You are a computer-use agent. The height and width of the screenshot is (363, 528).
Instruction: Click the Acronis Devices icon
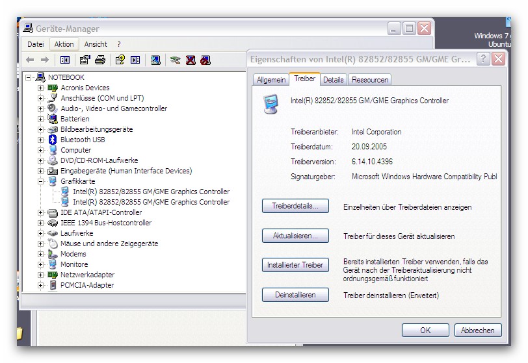click(53, 88)
